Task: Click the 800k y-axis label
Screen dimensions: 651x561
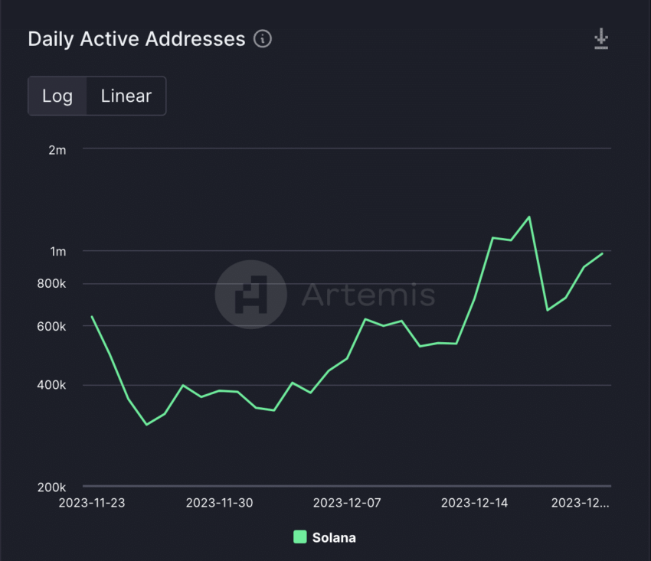Action: pyautogui.click(x=51, y=284)
